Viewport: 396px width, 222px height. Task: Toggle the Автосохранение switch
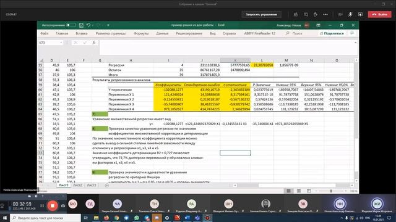click(71, 25)
